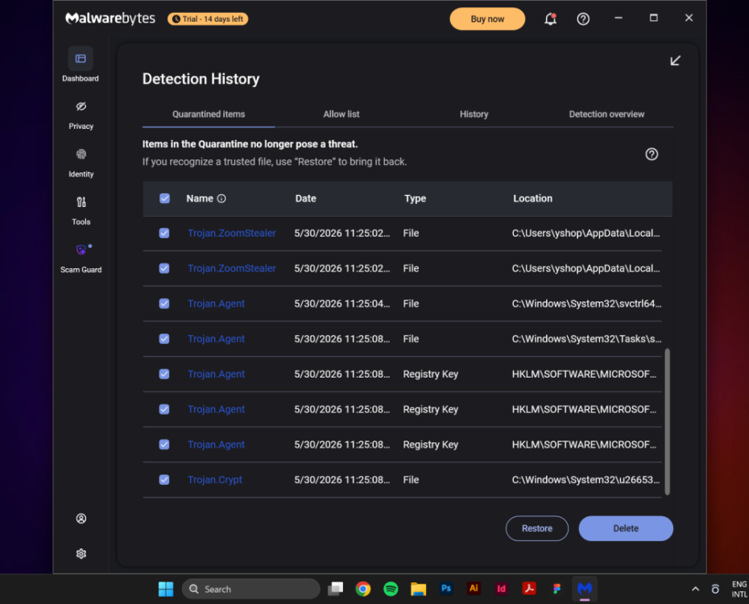Uncheck the Trojan.Agent Tasks file row

(164, 339)
